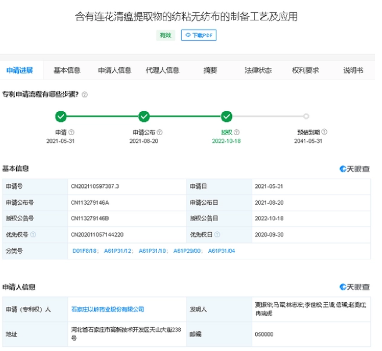The height and width of the screenshot is (351, 382).
Task: Click the 下载PDF download button
Action: [x=199, y=35]
